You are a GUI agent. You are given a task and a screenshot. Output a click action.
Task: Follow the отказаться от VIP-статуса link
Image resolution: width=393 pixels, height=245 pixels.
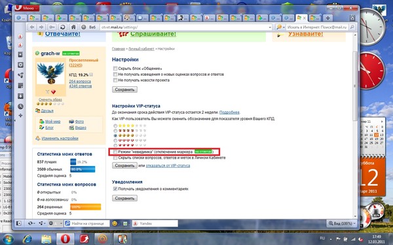point(168,165)
